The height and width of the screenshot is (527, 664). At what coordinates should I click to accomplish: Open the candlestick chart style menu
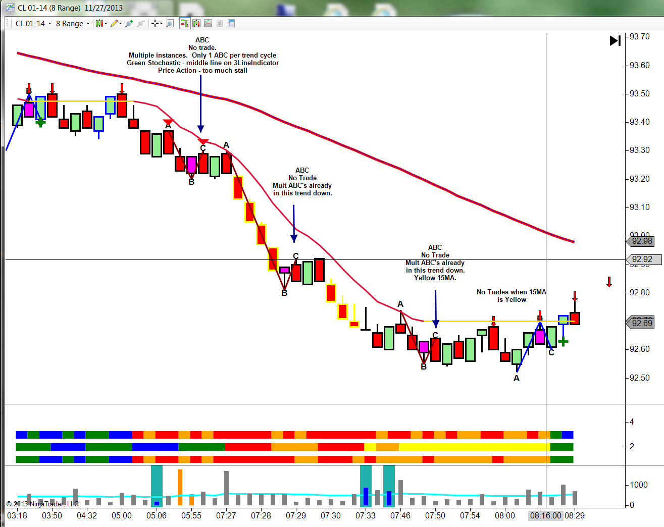(x=101, y=23)
